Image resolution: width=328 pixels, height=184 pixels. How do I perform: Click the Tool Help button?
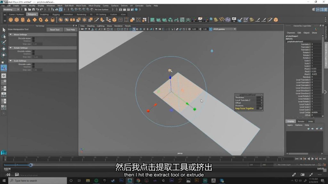[x=70, y=30]
